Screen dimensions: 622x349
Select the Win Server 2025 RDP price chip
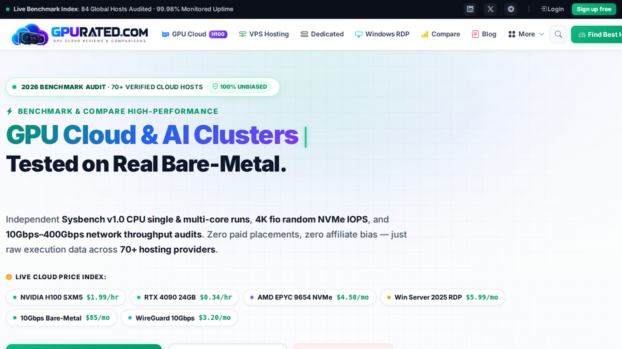443,297
